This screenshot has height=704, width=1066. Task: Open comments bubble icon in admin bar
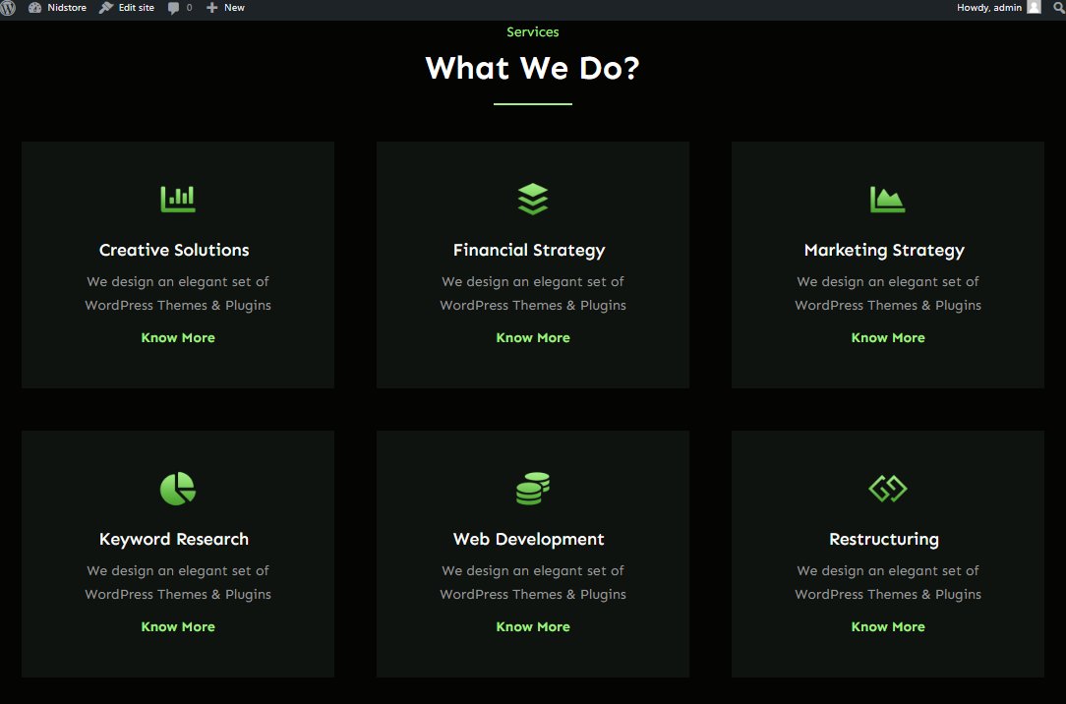(x=173, y=8)
